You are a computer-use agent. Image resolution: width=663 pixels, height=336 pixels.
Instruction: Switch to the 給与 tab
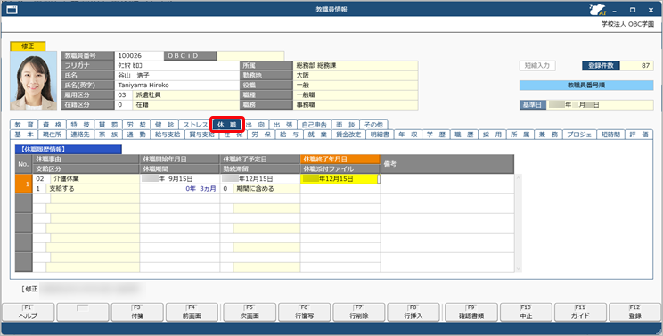click(290, 135)
